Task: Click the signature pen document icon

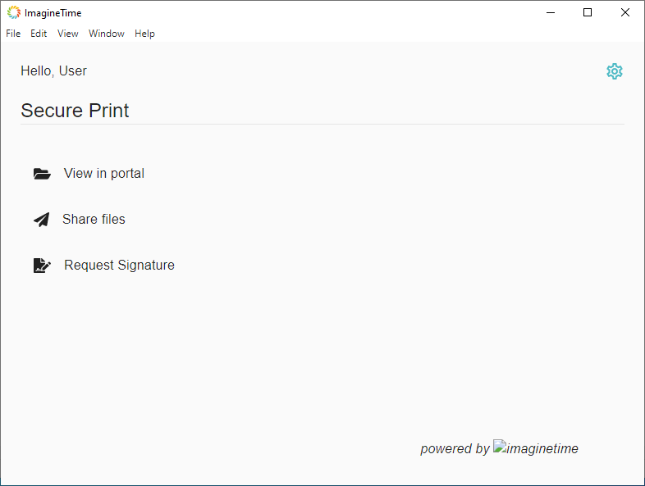Action: pos(42,266)
